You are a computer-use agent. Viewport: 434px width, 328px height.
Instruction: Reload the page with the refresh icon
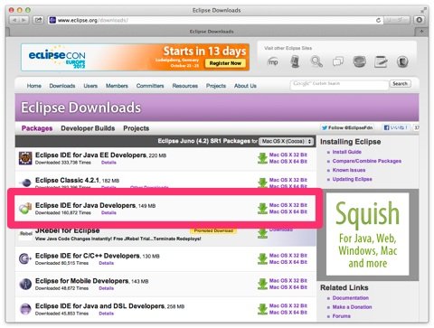378,20
